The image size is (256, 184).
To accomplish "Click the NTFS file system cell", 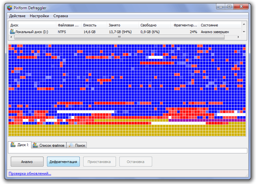I will (x=62, y=32).
